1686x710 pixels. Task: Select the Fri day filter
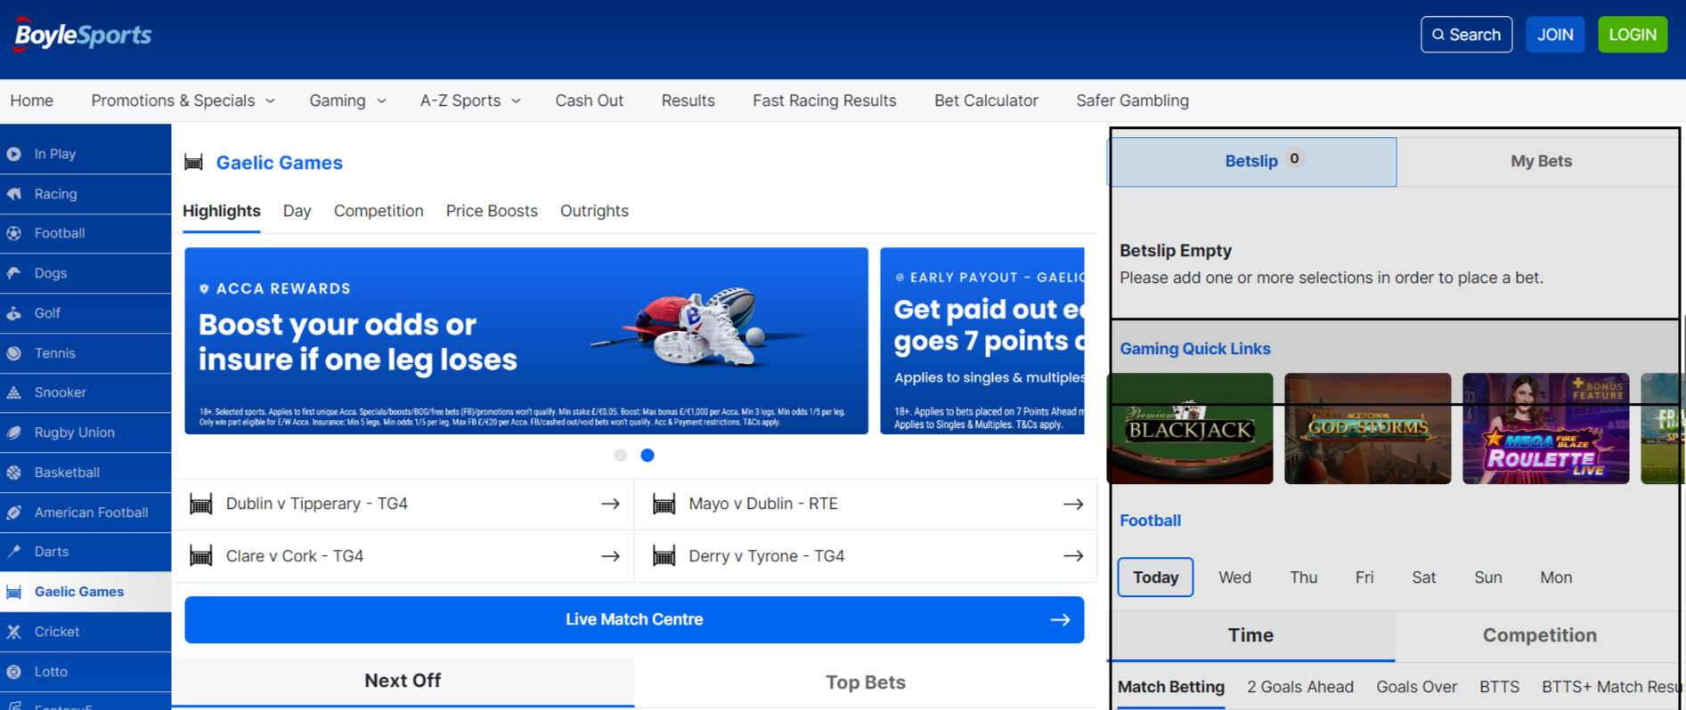(x=1364, y=577)
